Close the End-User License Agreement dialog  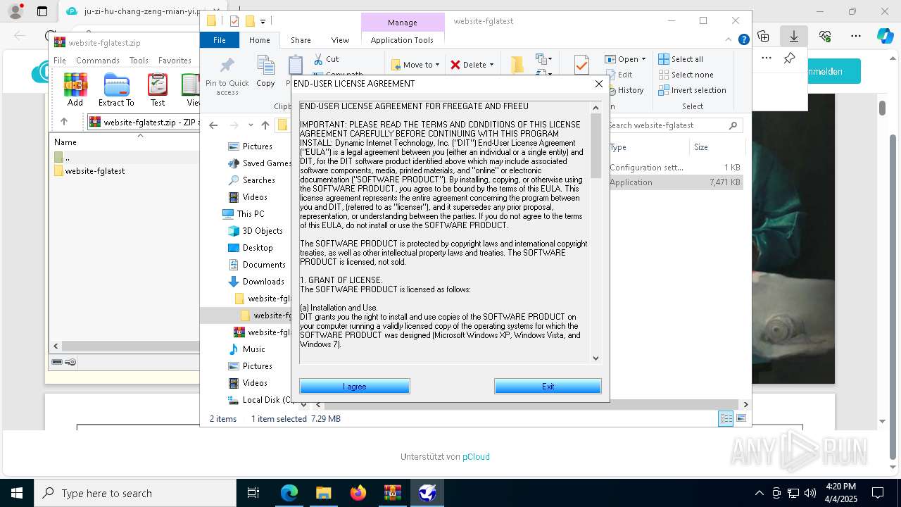click(598, 84)
